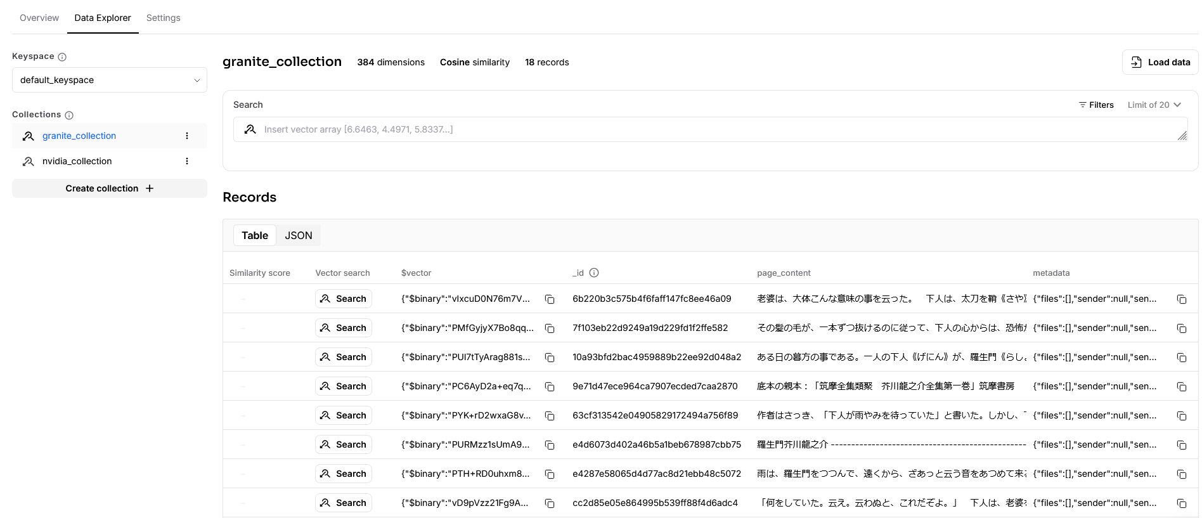Screen dimensions: 1202x518
Task: Click the Create collection button
Action: click(x=110, y=188)
